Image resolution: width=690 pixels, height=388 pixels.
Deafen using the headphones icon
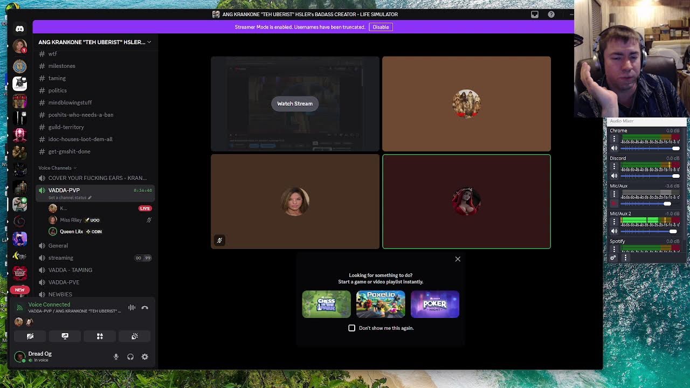tap(130, 357)
